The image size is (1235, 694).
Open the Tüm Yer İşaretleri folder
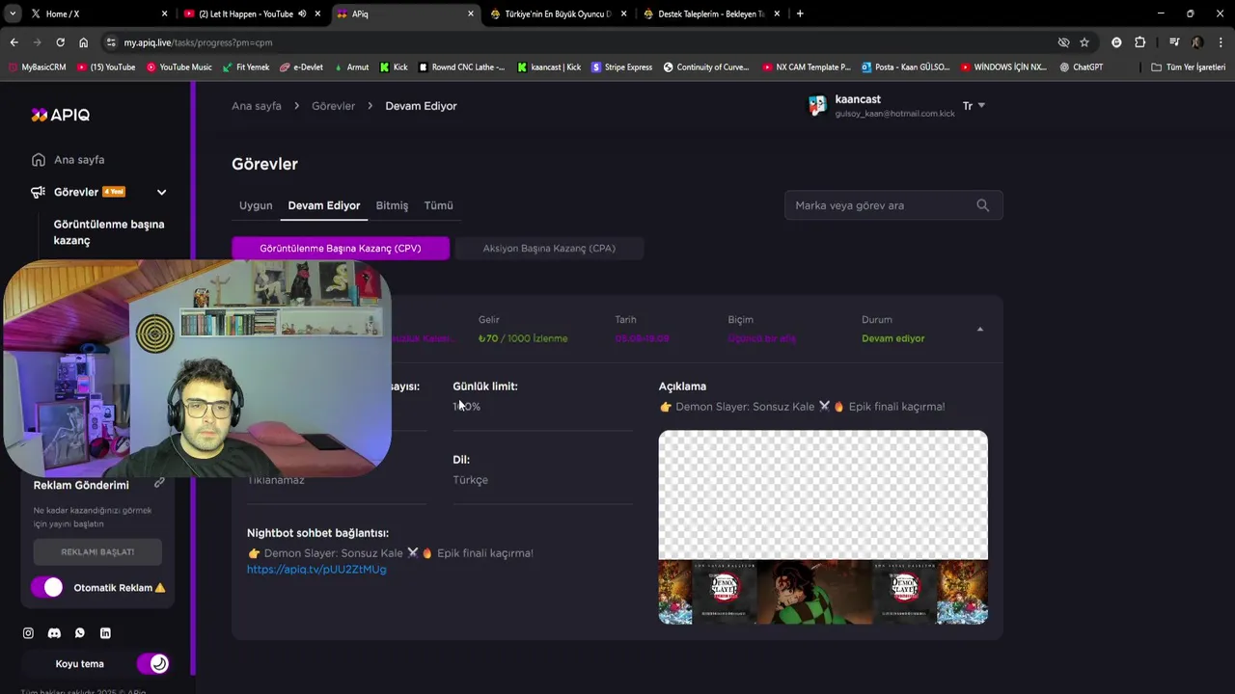tap(1189, 67)
